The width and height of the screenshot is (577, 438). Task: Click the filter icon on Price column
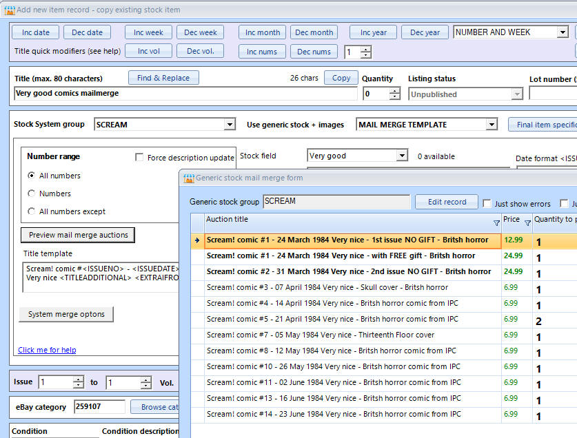click(527, 223)
